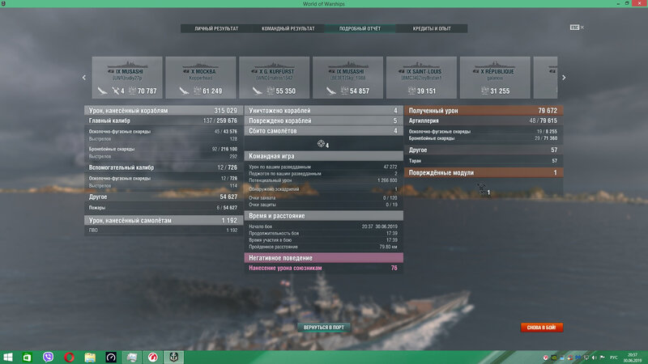Image resolution: width=648 pixels, height=364 pixels.
Task: Open Viber from the taskbar
Action: 48,358
